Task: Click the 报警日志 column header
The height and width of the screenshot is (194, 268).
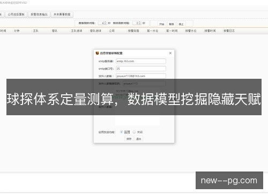Action: (x=229, y=31)
